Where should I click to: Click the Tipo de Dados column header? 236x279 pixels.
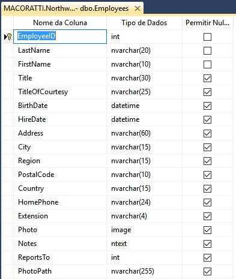[144, 23]
